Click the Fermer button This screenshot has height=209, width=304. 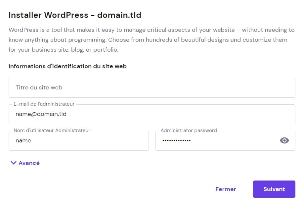[x=225, y=189]
